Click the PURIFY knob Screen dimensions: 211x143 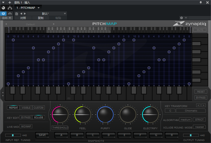pyautogui.click(x=105, y=114)
